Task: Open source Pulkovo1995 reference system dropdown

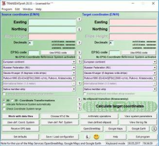Action: point(39,78)
